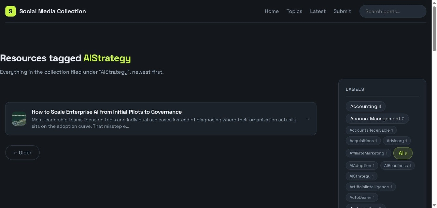Click the arrow icon on the post card

pyautogui.click(x=308, y=119)
